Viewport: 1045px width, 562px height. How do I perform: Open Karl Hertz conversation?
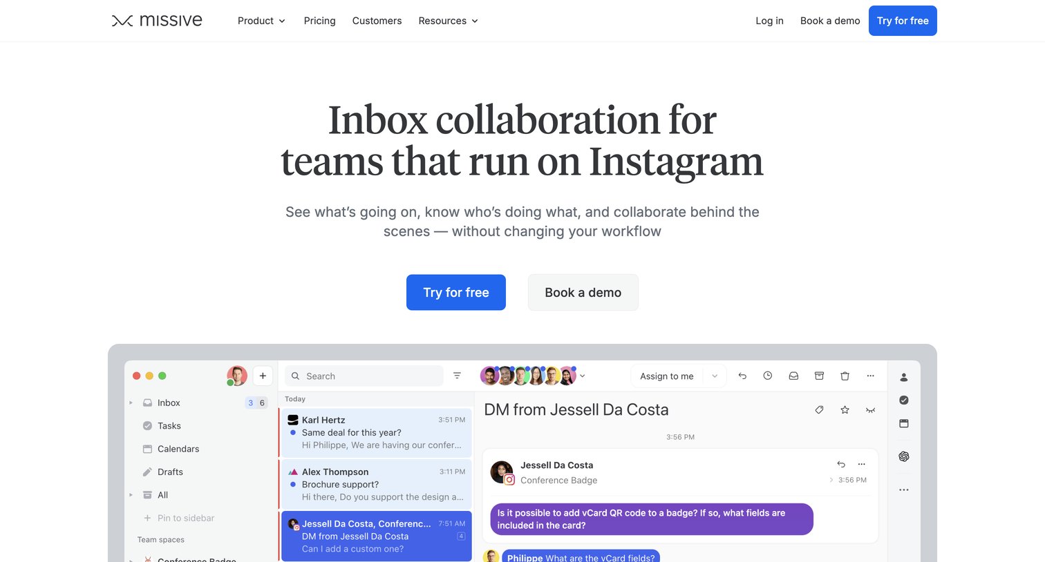click(x=376, y=432)
